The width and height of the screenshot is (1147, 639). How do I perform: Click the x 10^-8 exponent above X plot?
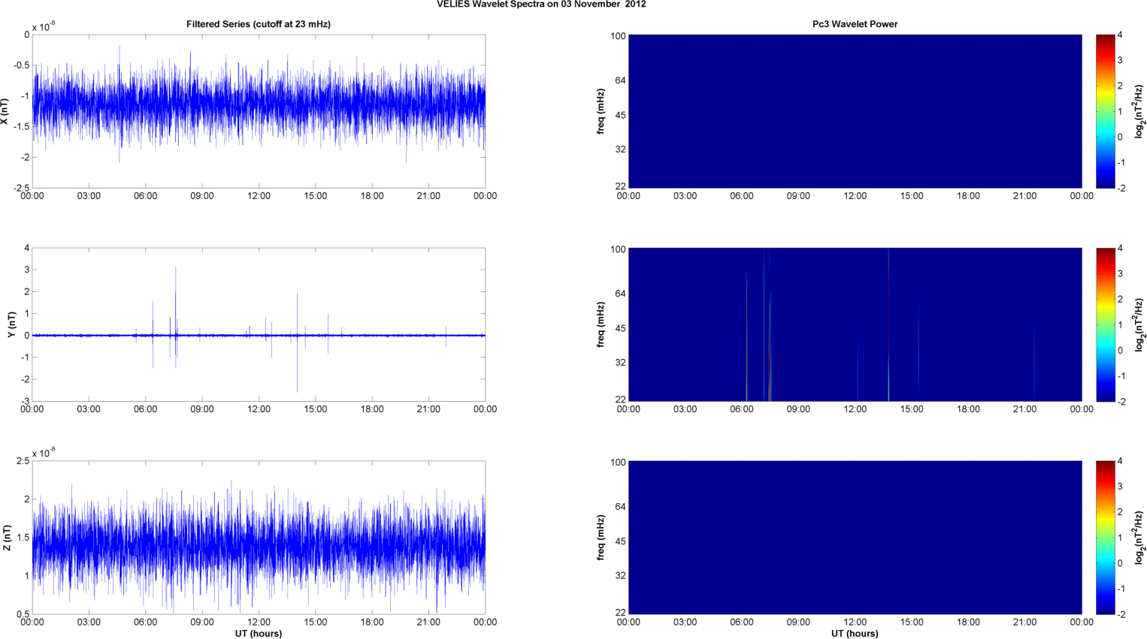(44, 26)
